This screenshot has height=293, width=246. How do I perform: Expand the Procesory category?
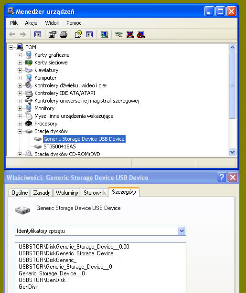[x=20, y=124]
